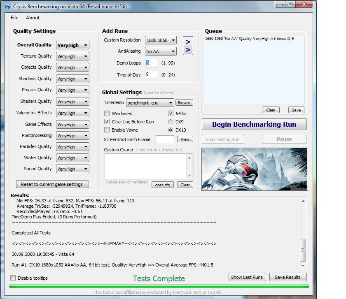346x299 pixels.
Task: Click the green progress bar
Action: tap(159, 286)
